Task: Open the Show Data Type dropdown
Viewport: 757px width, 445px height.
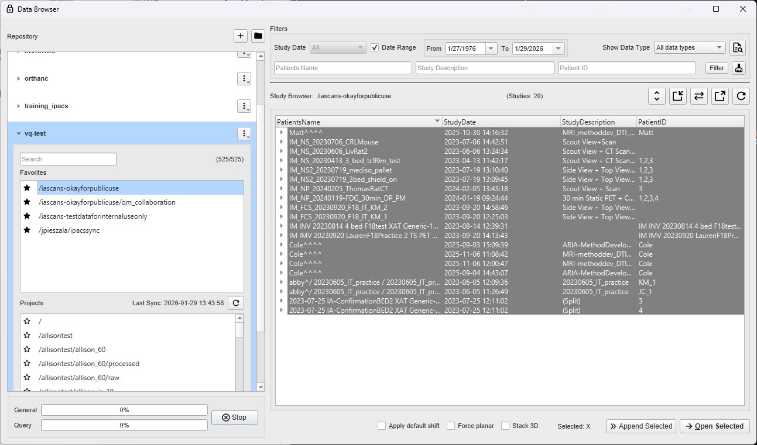Action: coord(689,48)
